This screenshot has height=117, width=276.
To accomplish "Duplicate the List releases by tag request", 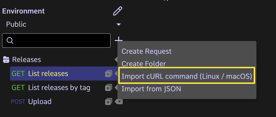I will coord(108,88).
